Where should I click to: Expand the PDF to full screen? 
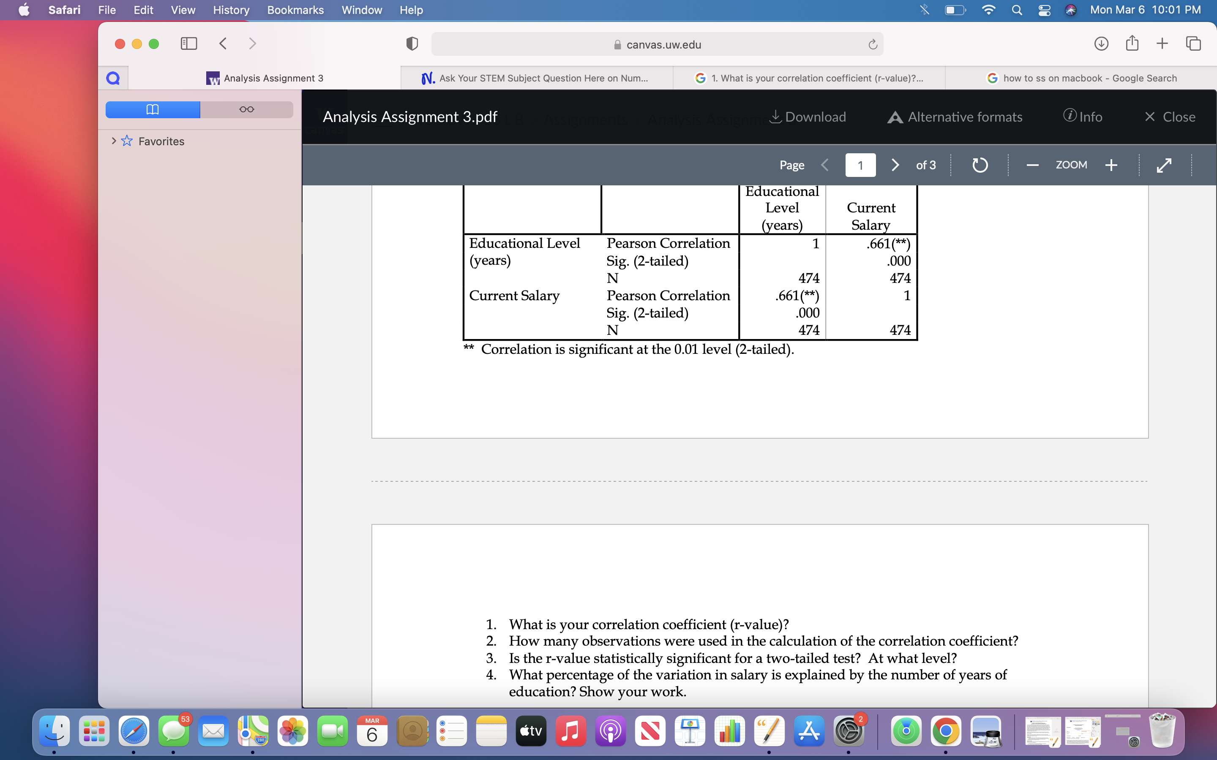(x=1164, y=165)
